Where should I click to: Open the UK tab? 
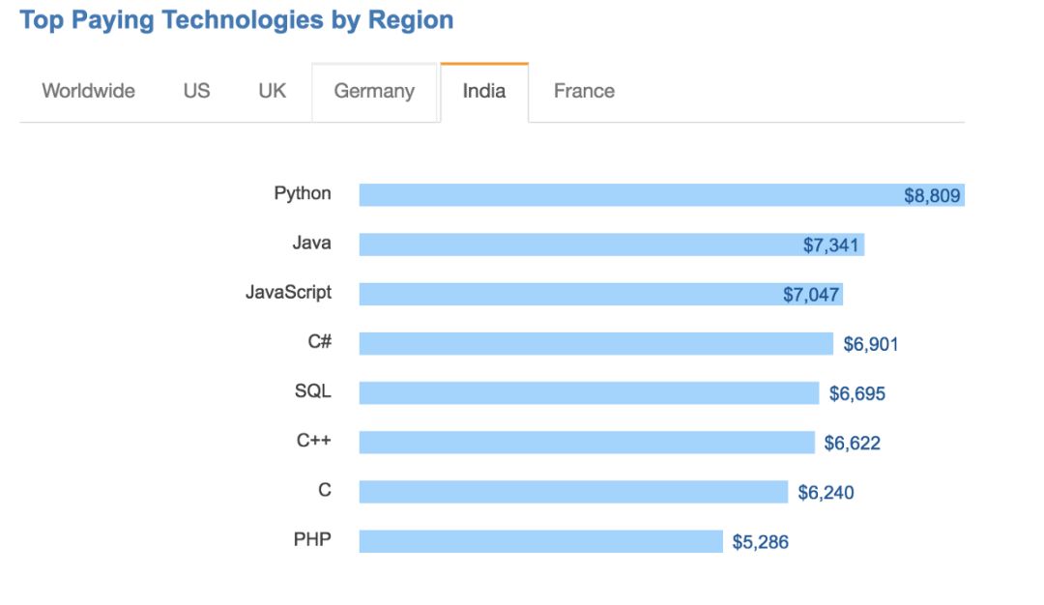(273, 92)
